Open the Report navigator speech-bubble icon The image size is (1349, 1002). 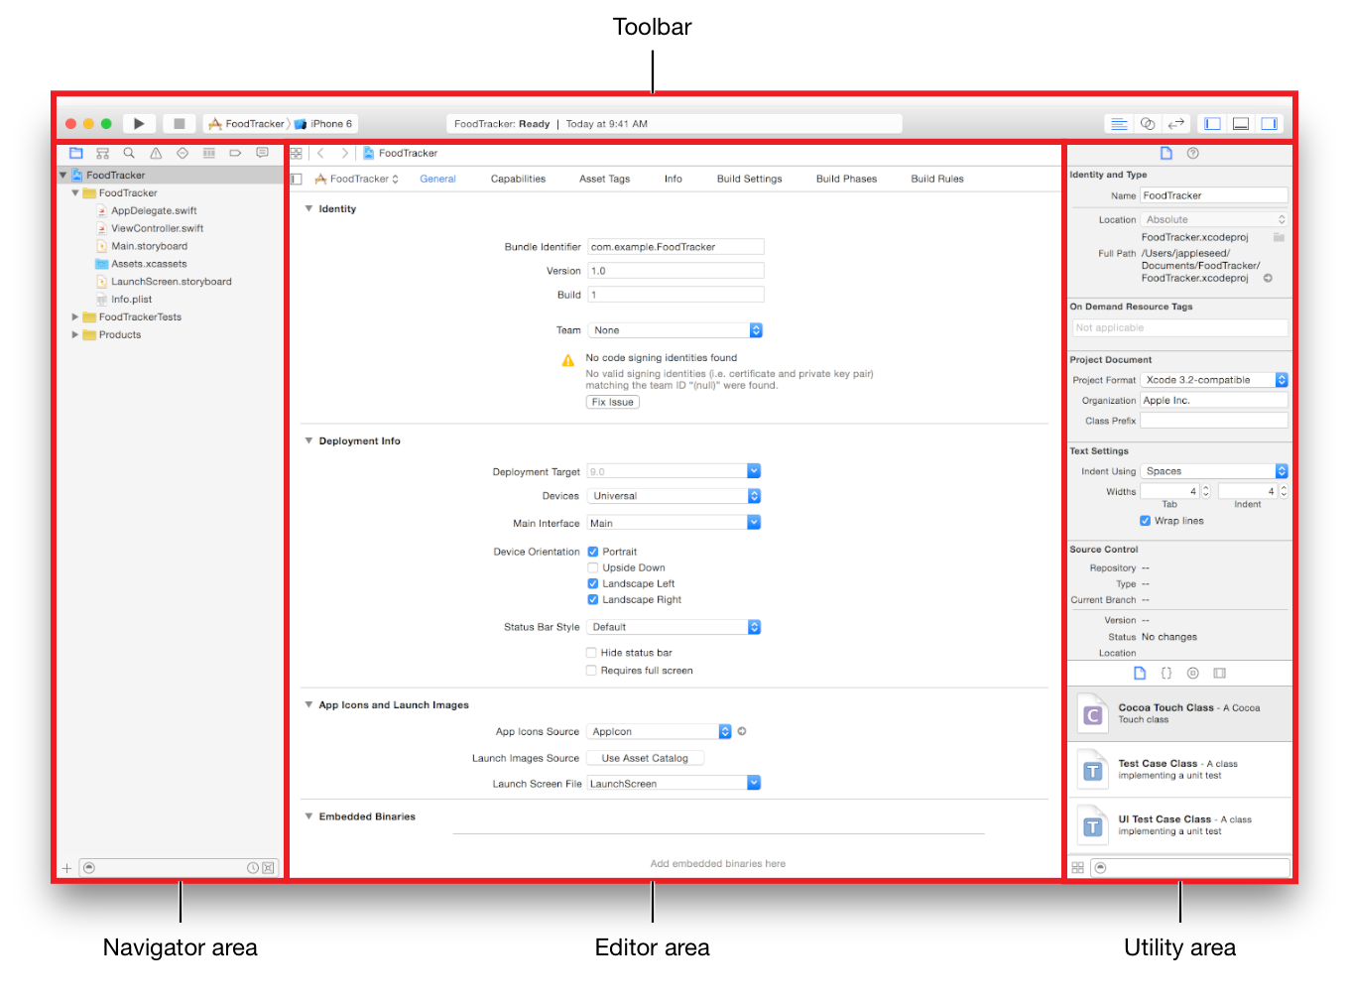[x=262, y=153]
